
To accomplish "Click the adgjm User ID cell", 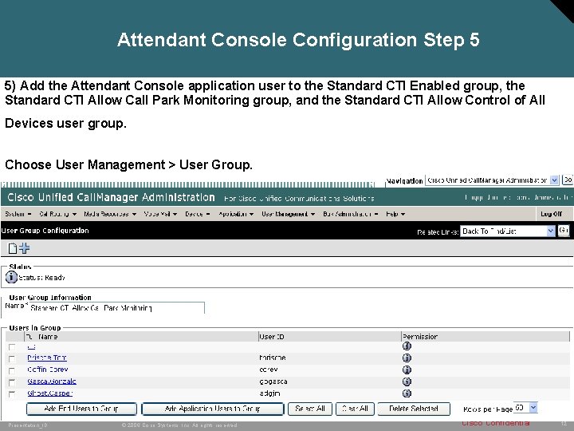I will click(x=269, y=393).
